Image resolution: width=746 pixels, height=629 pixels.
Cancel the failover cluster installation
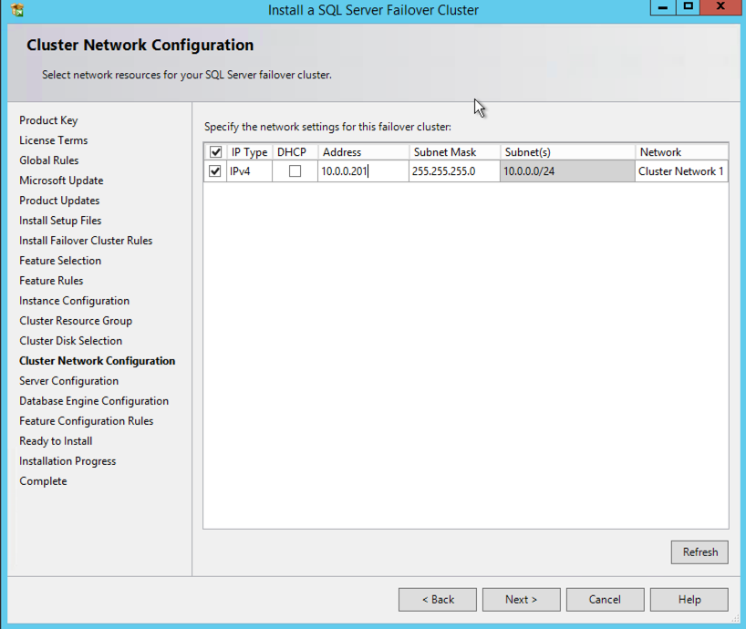click(605, 599)
